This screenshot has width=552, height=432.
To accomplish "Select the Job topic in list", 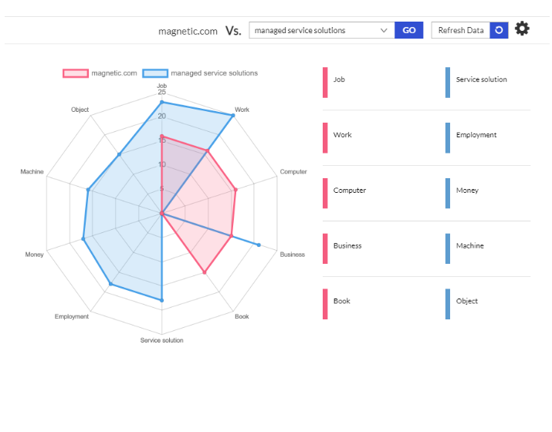I will (340, 79).
